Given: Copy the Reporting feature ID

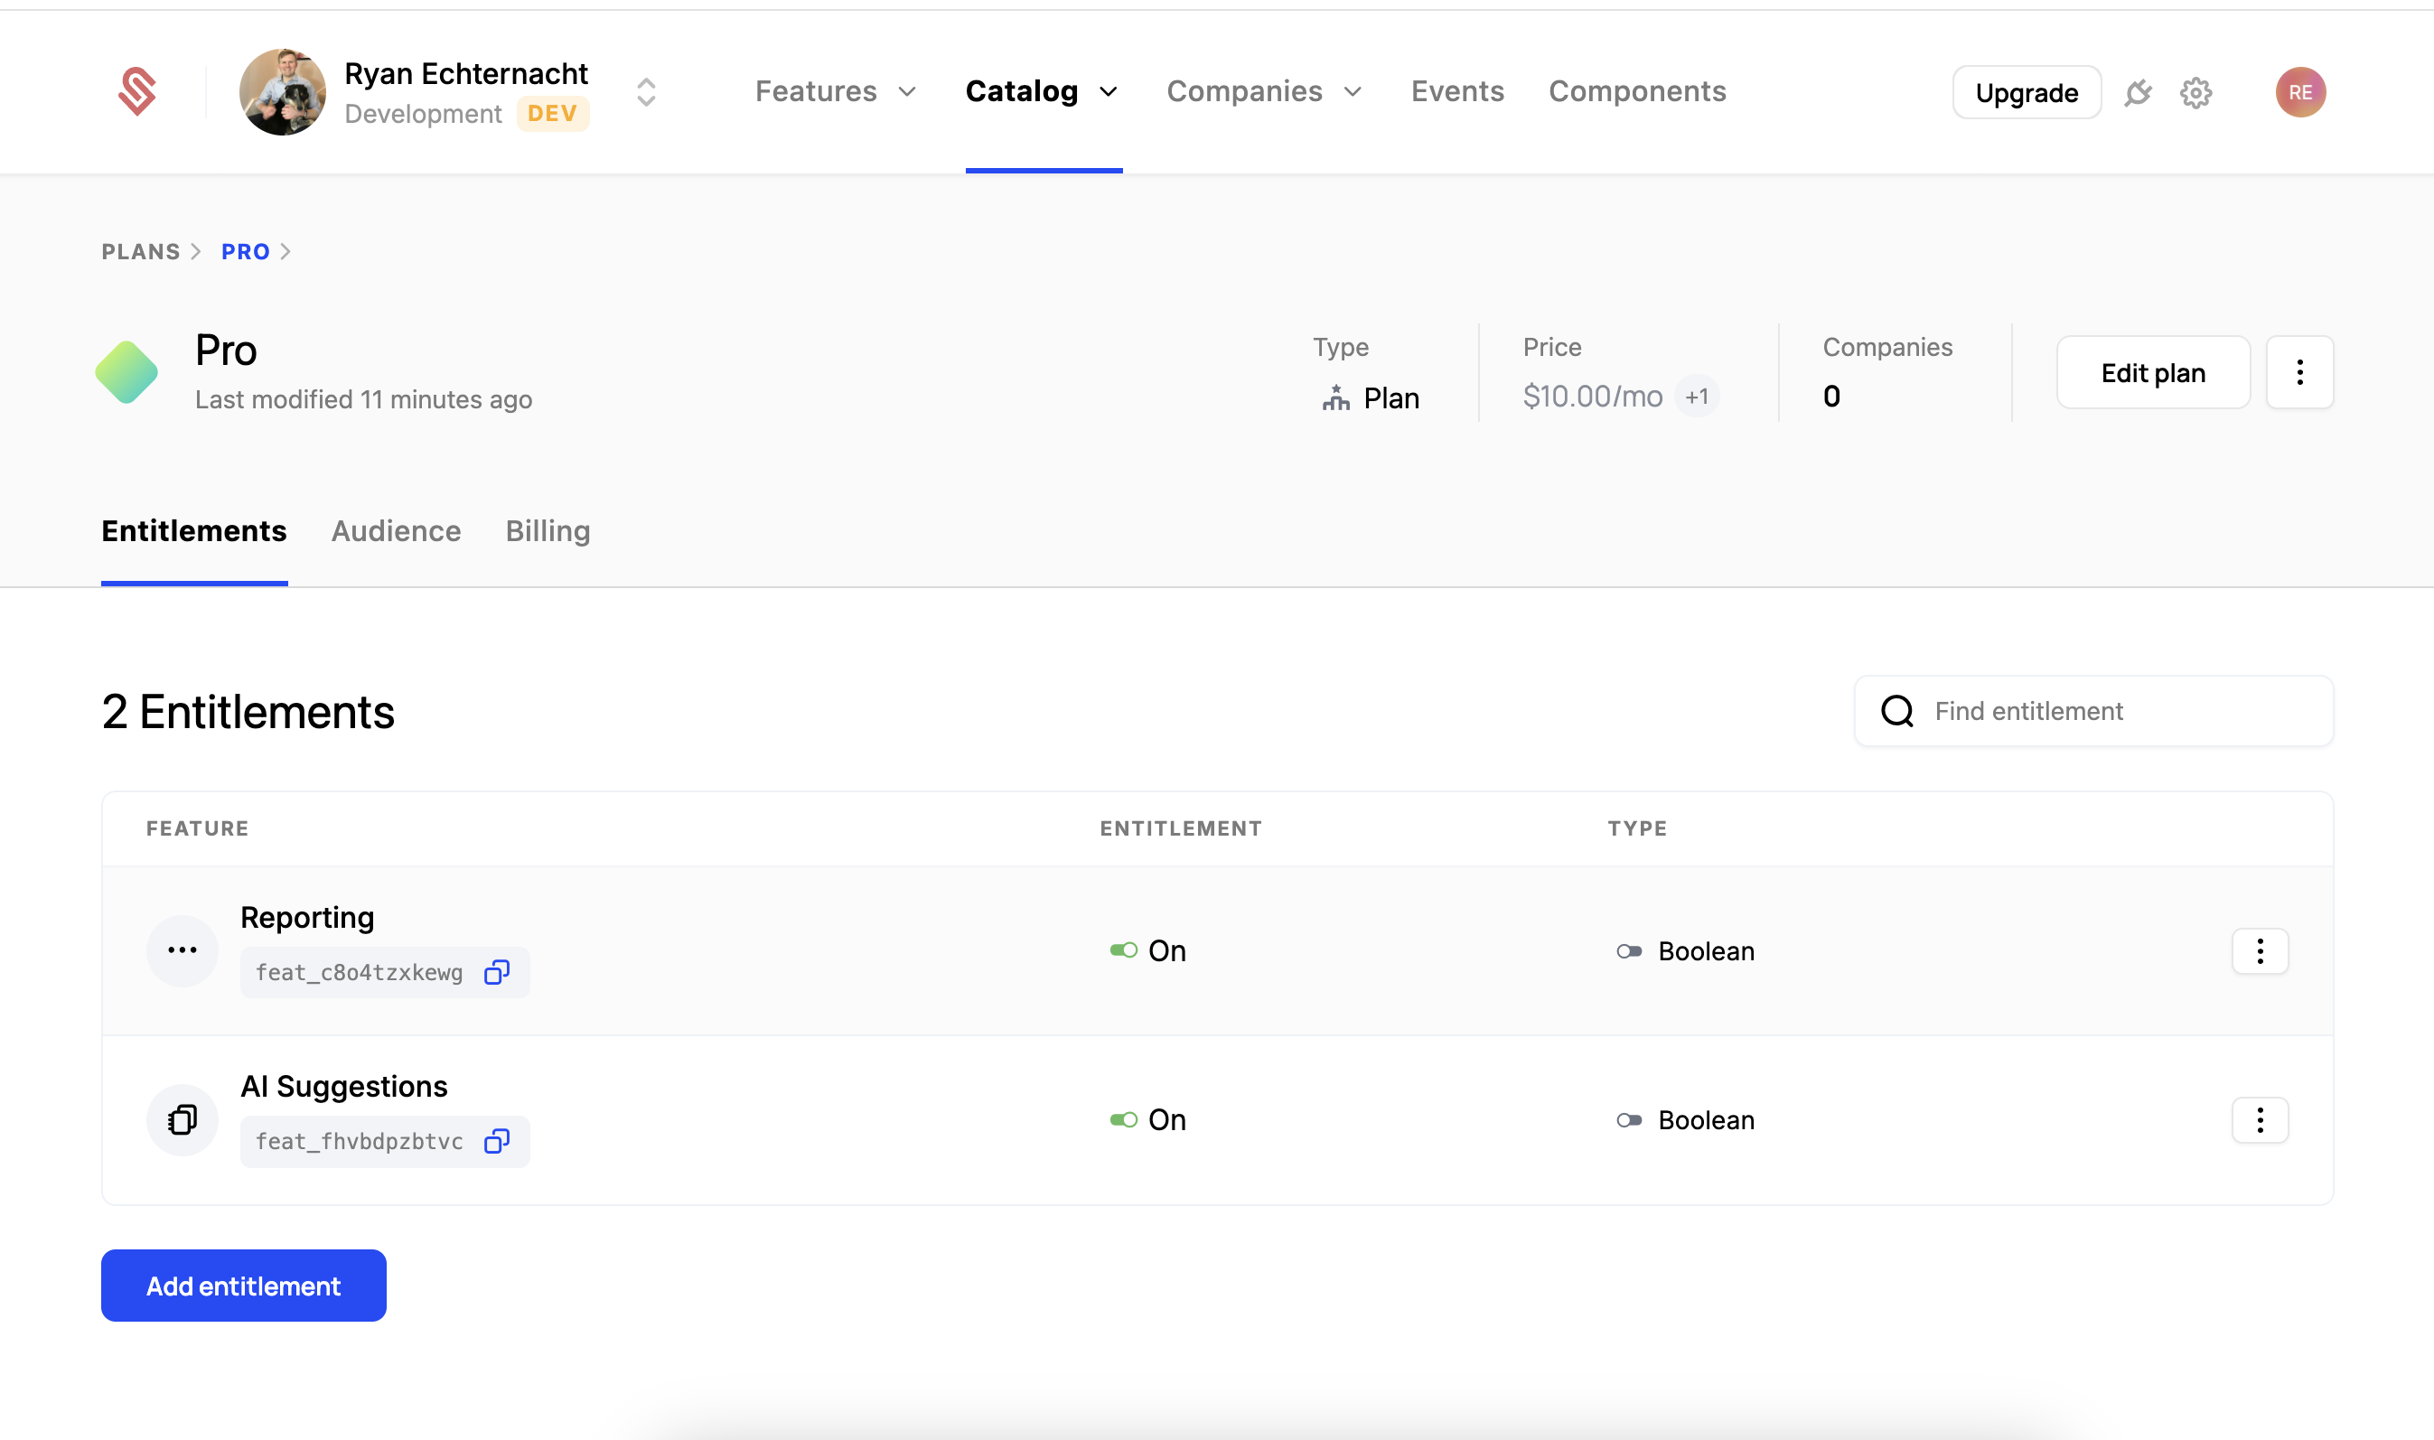Looking at the screenshot, I should 497,972.
